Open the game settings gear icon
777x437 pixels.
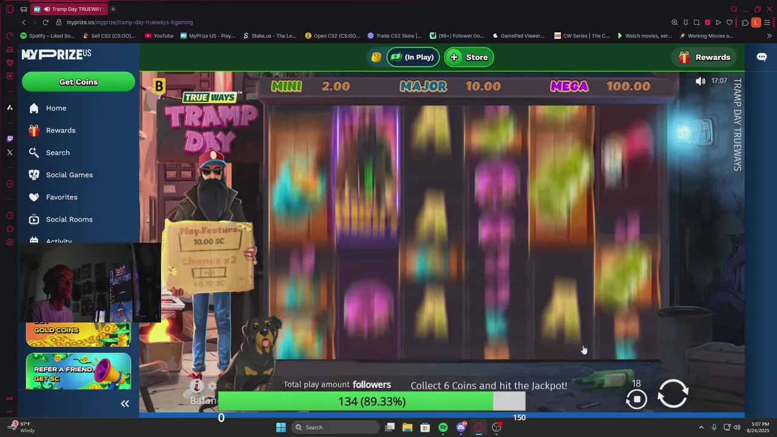tap(212, 386)
